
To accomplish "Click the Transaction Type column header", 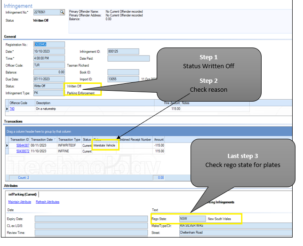I will coord(69,140).
